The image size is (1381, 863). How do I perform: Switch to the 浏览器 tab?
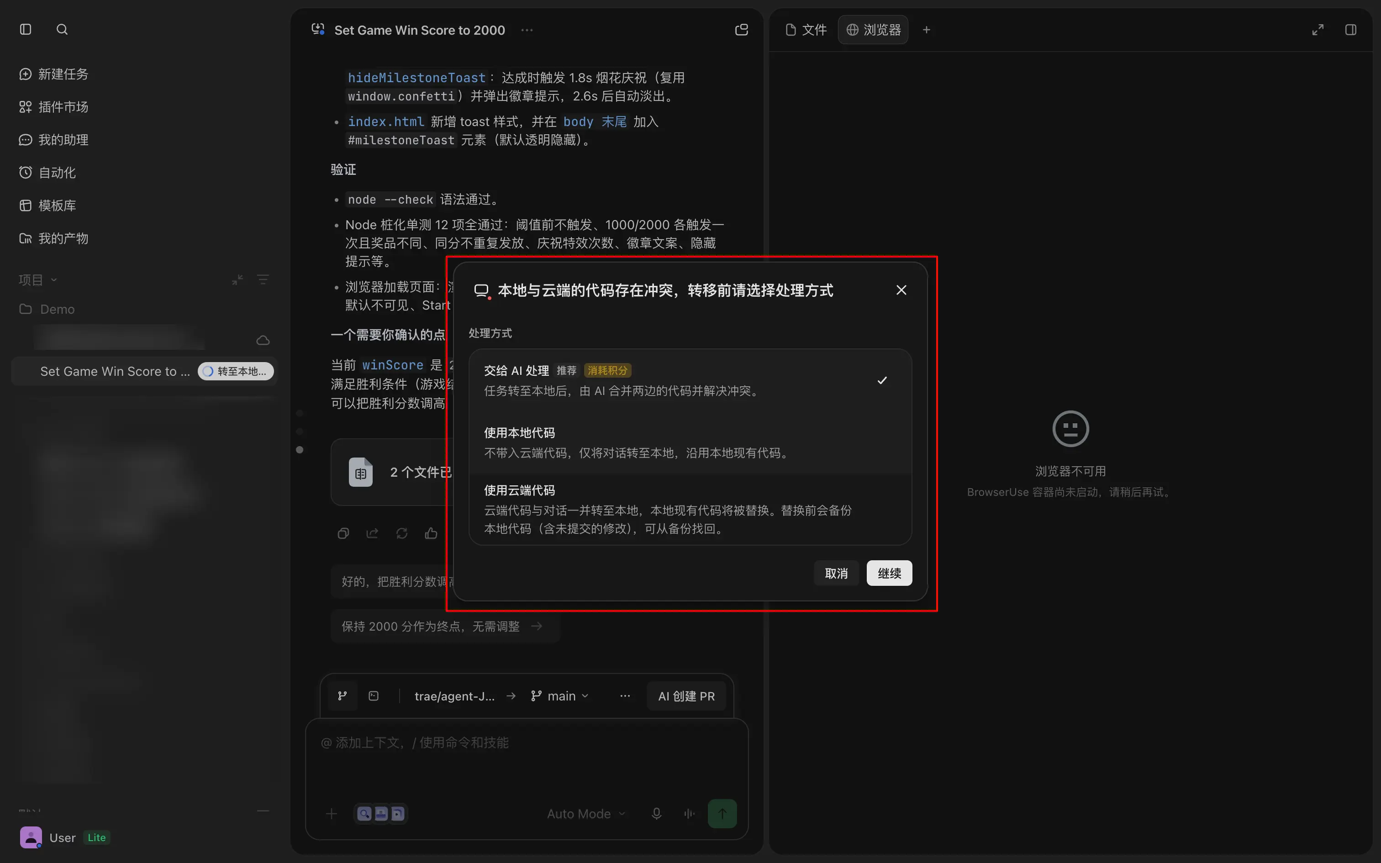(x=873, y=30)
